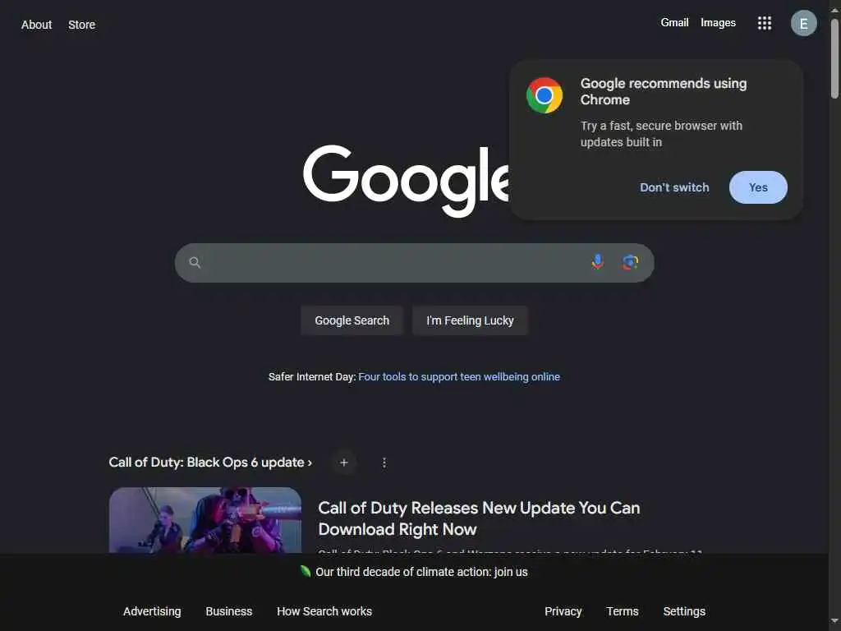Open Gmail from the top bar
This screenshot has height=631, width=841.
pos(674,22)
